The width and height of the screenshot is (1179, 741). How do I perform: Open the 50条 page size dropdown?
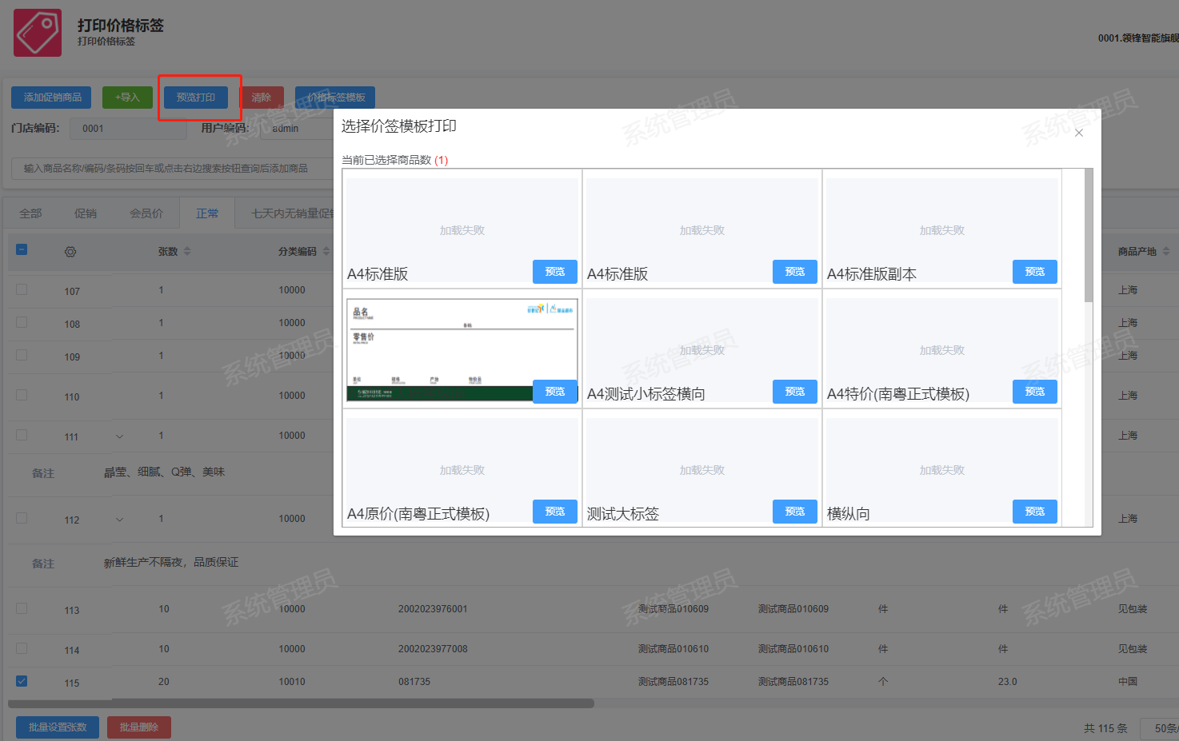(x=1163, y=728)
